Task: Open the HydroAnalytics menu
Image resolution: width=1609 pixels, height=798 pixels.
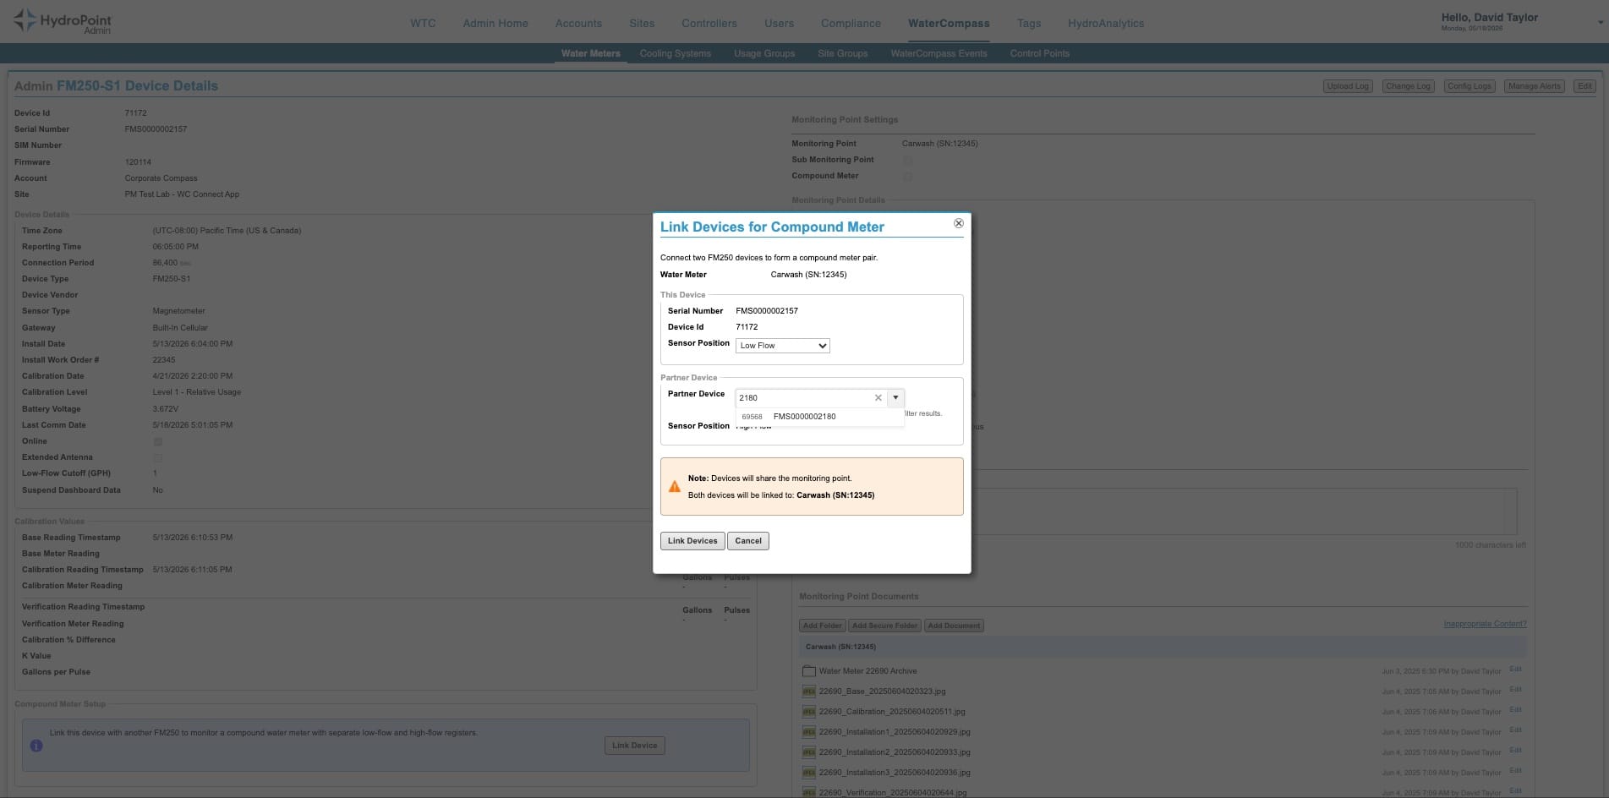Action: point(1106,23)
